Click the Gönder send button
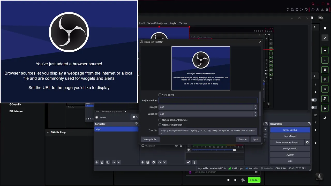331x186 pixels. pos(254,180)
